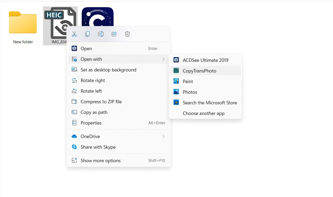Click the Copy icon in context menu

pyautogui.click(x=88, y=34)
